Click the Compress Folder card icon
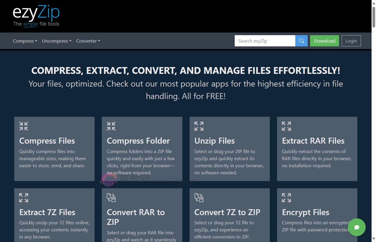 click(111, 126)
